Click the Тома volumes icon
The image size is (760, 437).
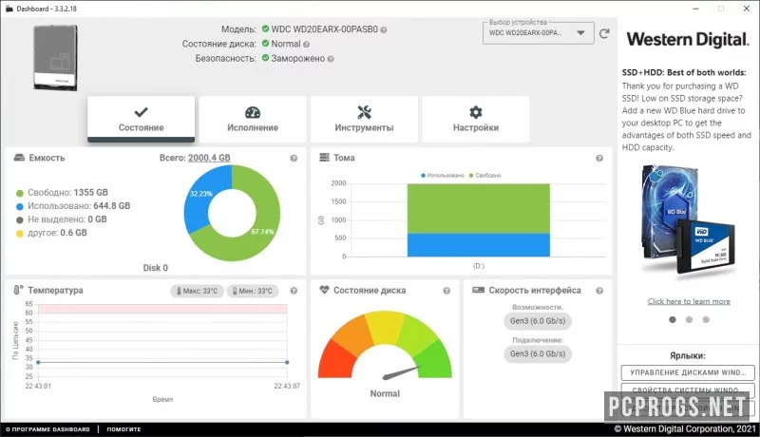[324, 158]
